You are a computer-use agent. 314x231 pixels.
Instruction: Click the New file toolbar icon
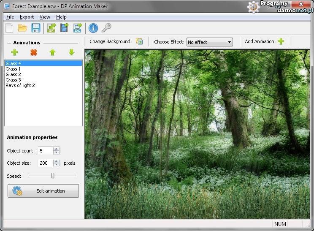coord(9,28)
